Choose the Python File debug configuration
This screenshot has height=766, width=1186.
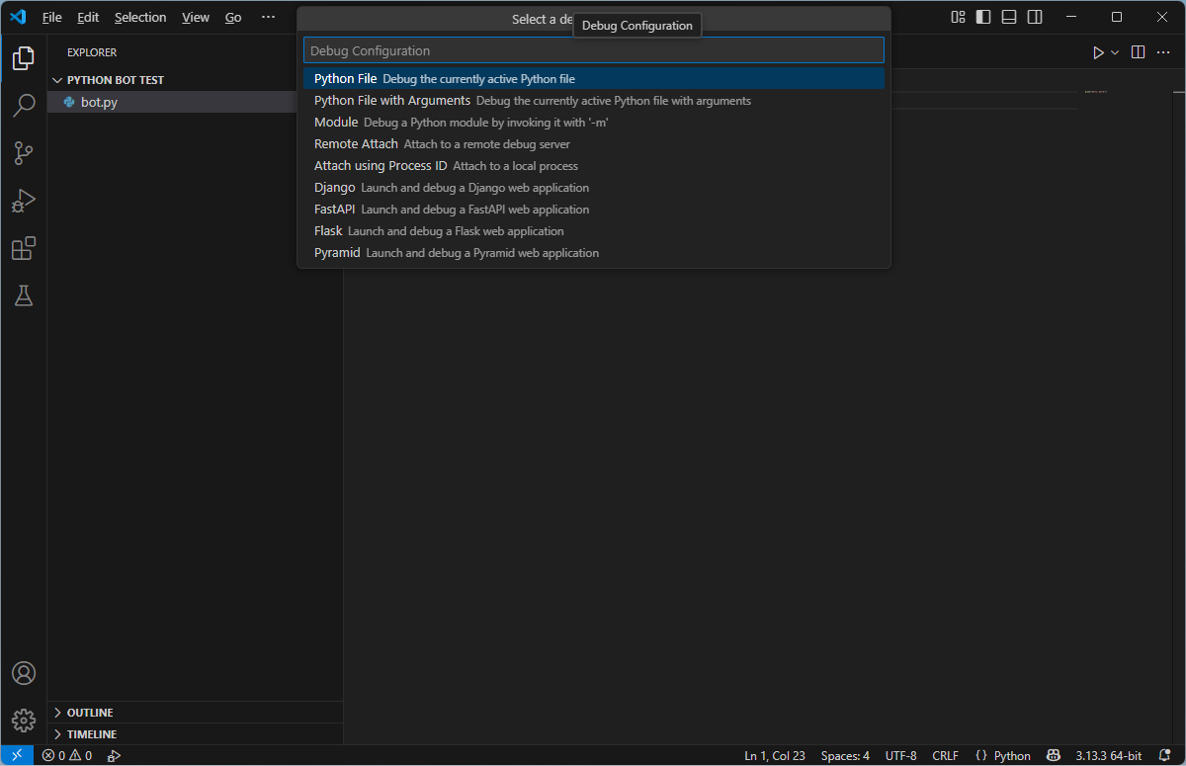[x=594, y=79]
